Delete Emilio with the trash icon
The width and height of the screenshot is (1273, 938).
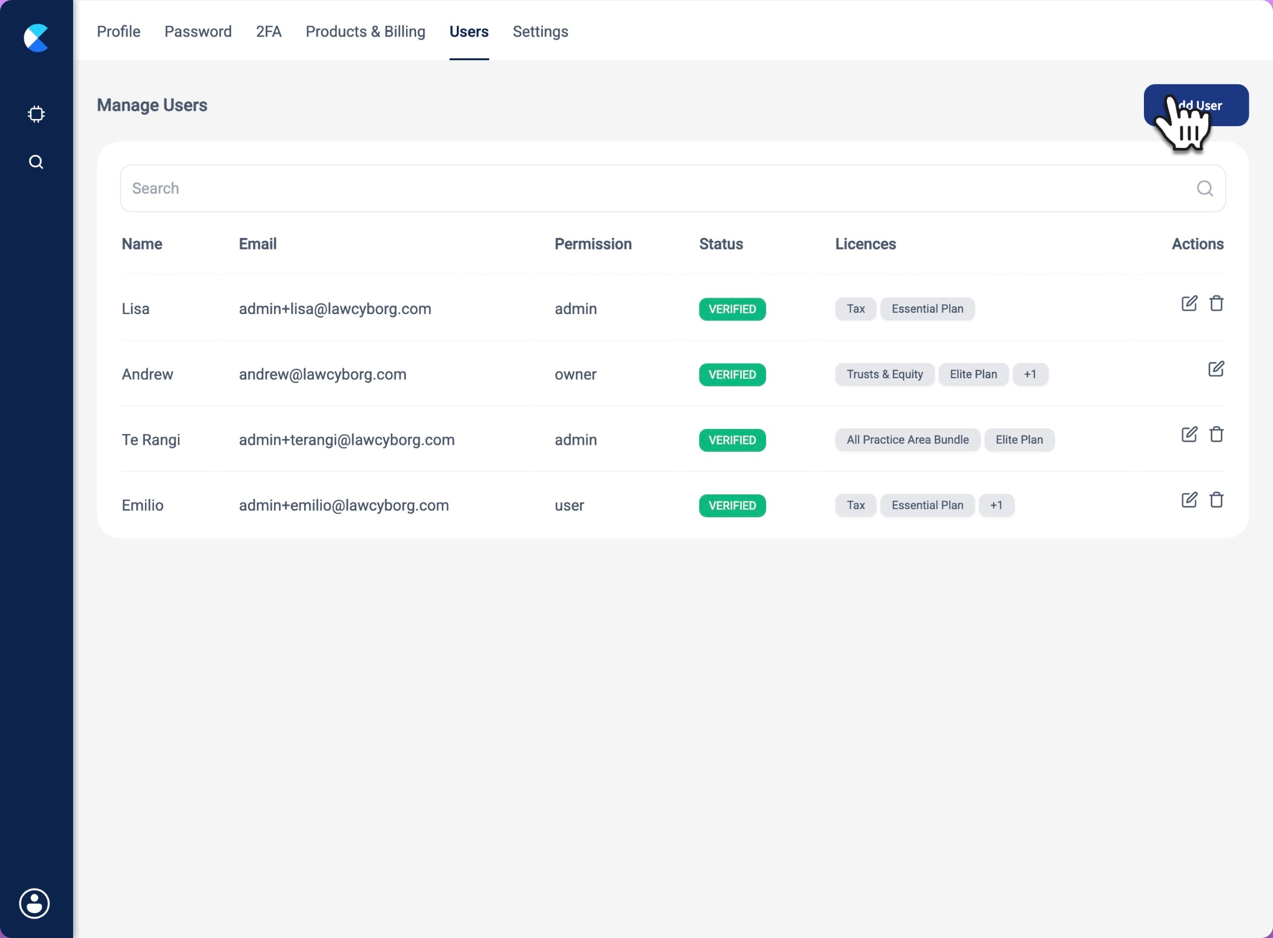1216,500
